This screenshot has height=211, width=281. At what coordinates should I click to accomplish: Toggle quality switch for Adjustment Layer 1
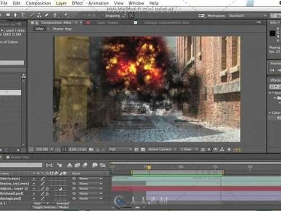coord(43,188)
